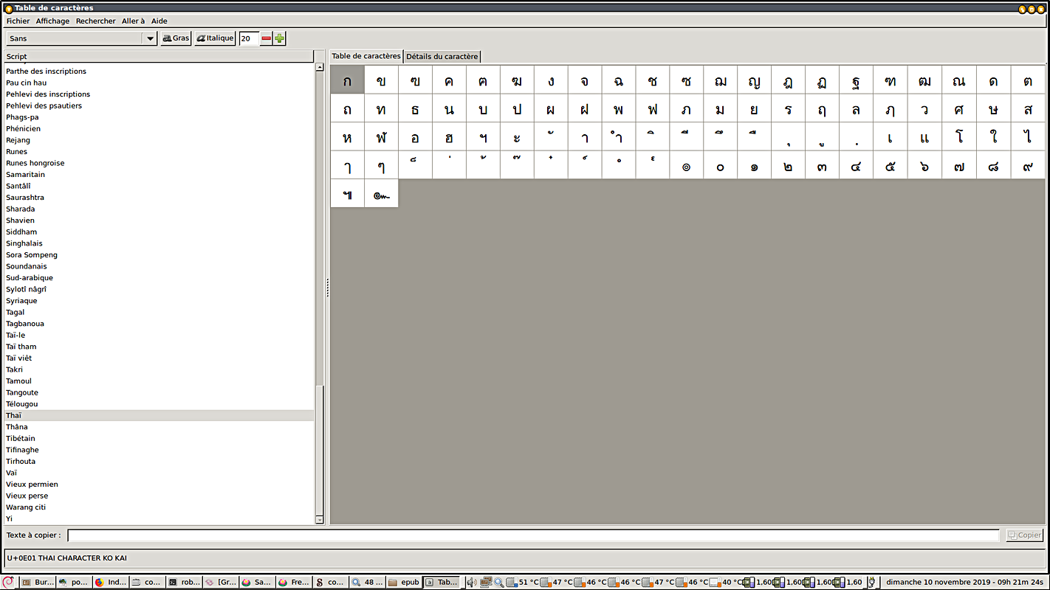Screen dimensions: 1050x590
Task: Click the script list scroll-up arrow
Action: [x=320, y=67]
